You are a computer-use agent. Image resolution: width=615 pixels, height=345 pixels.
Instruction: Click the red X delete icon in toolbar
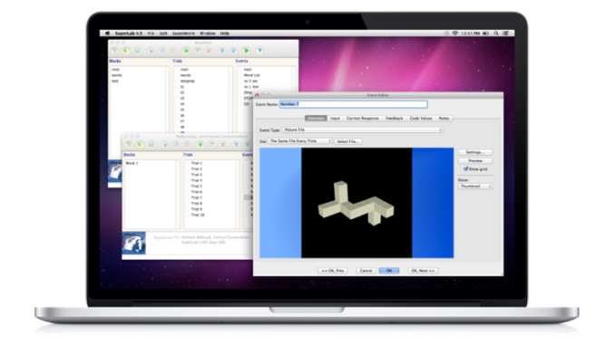209,51
